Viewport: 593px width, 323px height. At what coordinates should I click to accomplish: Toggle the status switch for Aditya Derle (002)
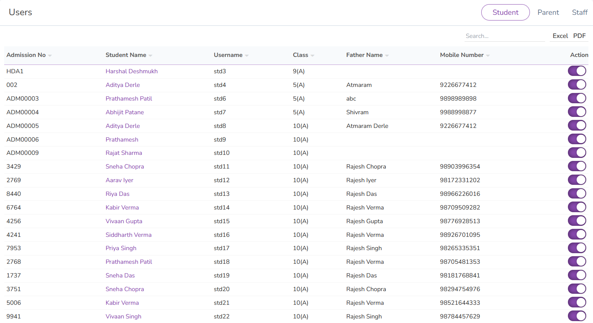pyautogui.click(x=577, y=84)
